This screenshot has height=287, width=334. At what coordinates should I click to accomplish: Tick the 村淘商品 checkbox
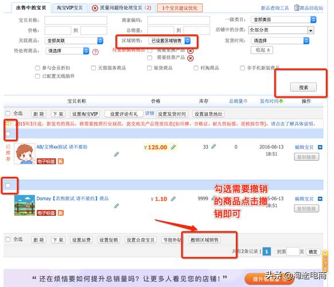196,68
